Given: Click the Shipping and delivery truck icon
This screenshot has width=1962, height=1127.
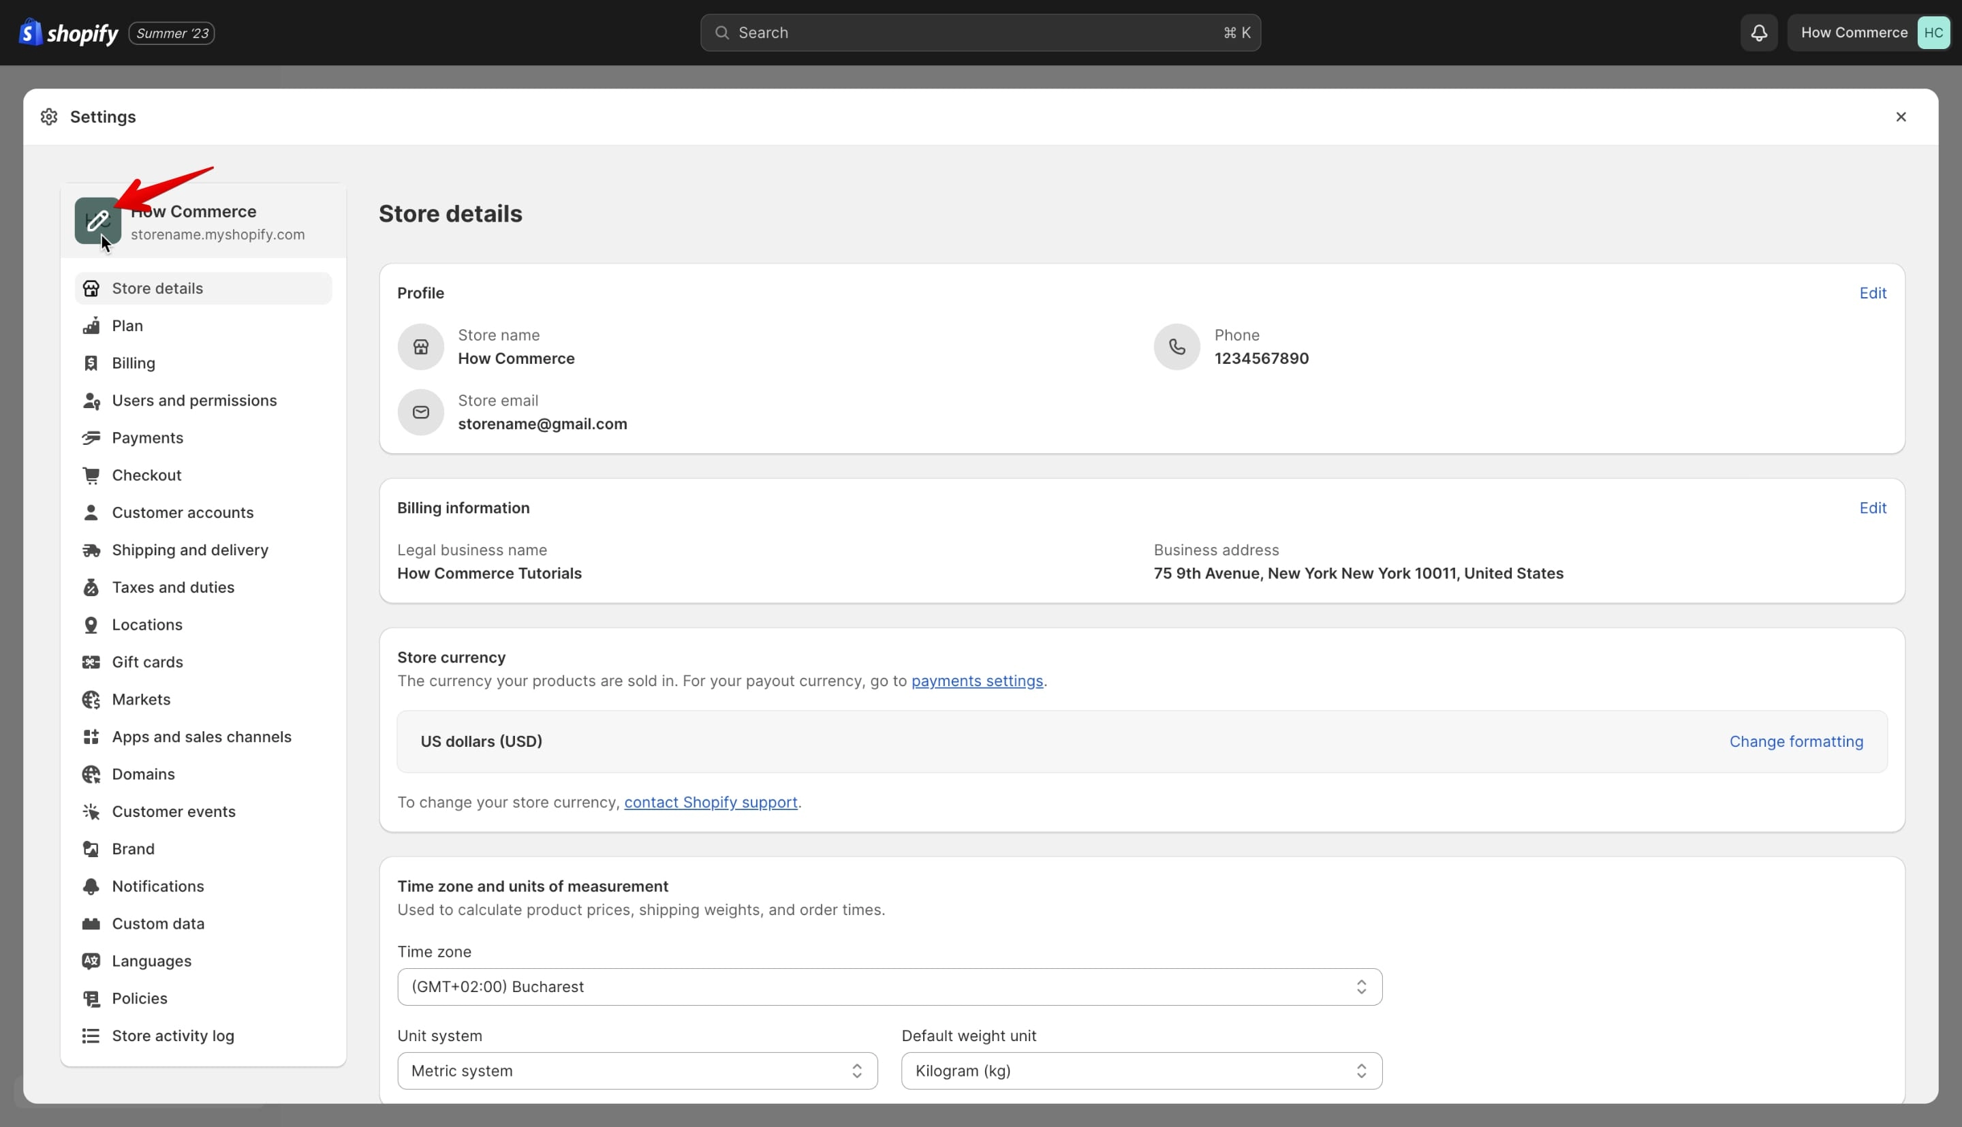Looking at the screenshot, I should tap(91, 551).
